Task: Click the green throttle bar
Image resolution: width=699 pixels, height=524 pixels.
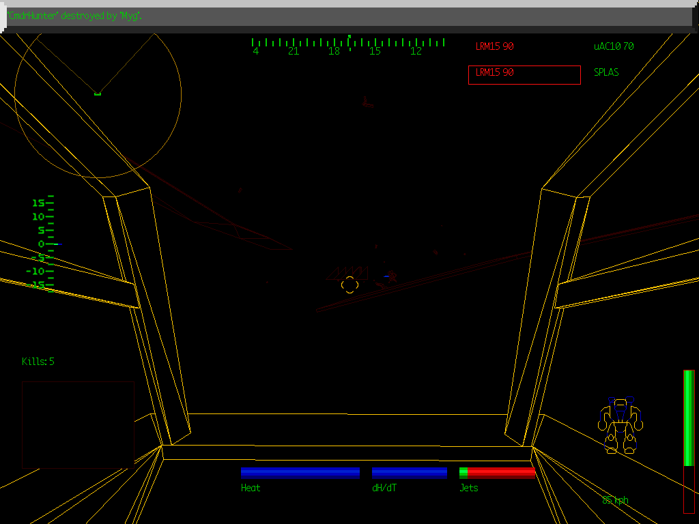Action: tap(687, 416)
